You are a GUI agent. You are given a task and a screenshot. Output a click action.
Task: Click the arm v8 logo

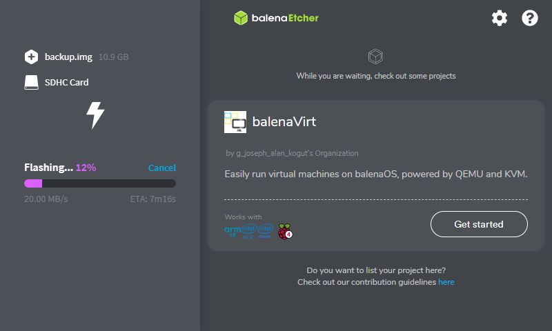[x=233, y=231]
